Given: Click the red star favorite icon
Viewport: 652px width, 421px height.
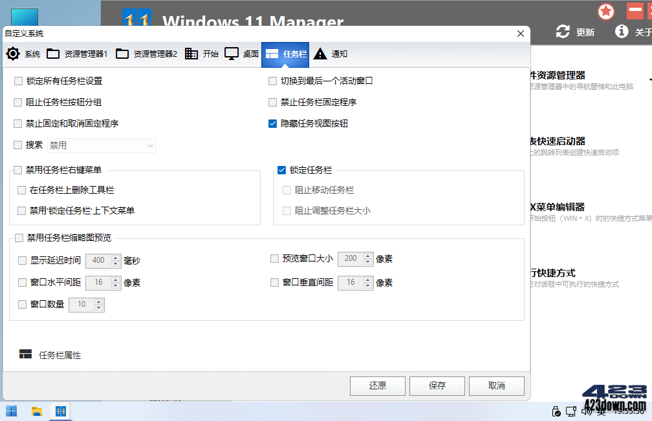Looking at the screenshot, I should [x=606, y=11].
